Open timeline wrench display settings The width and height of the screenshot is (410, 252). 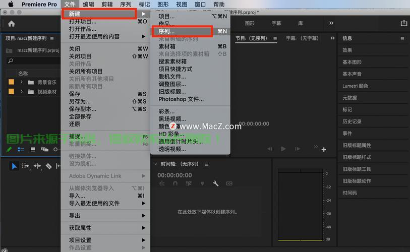(215, 184)
